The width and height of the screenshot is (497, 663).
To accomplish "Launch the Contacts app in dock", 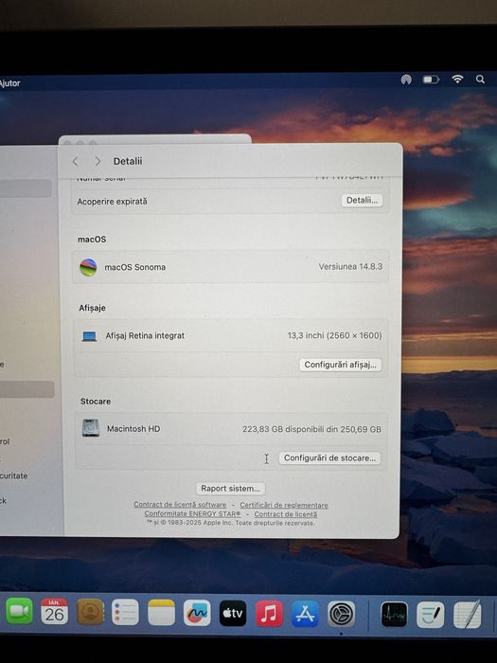I will tap(91, 612).
